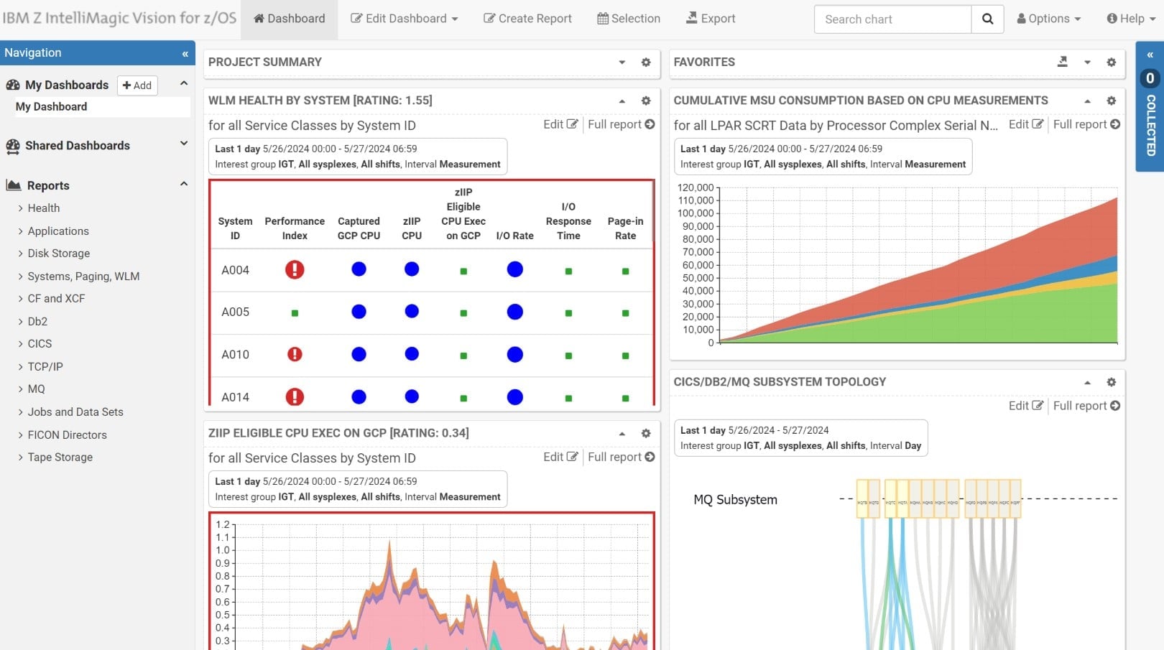Expand the Disk Storage reports item

(59, 254)
